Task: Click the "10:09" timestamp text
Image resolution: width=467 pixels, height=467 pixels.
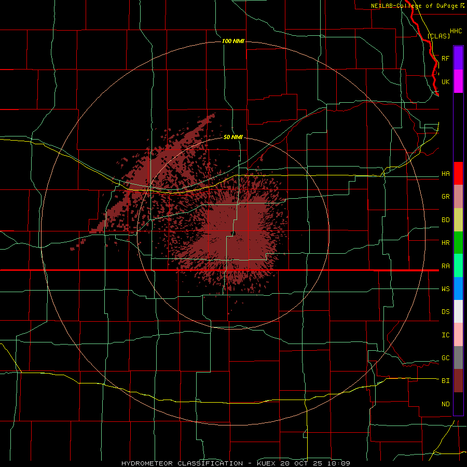Action: coord(339,463)
